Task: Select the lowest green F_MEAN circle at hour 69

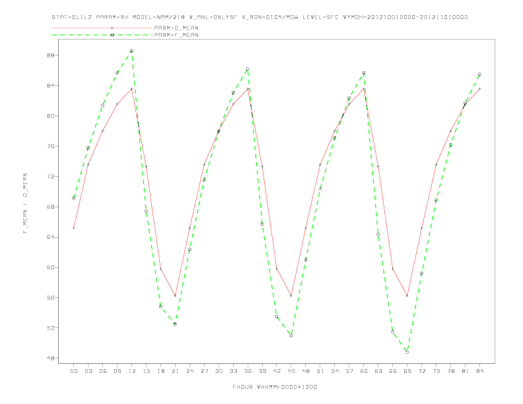Action: pyautogui.click(x=407, y=352)
